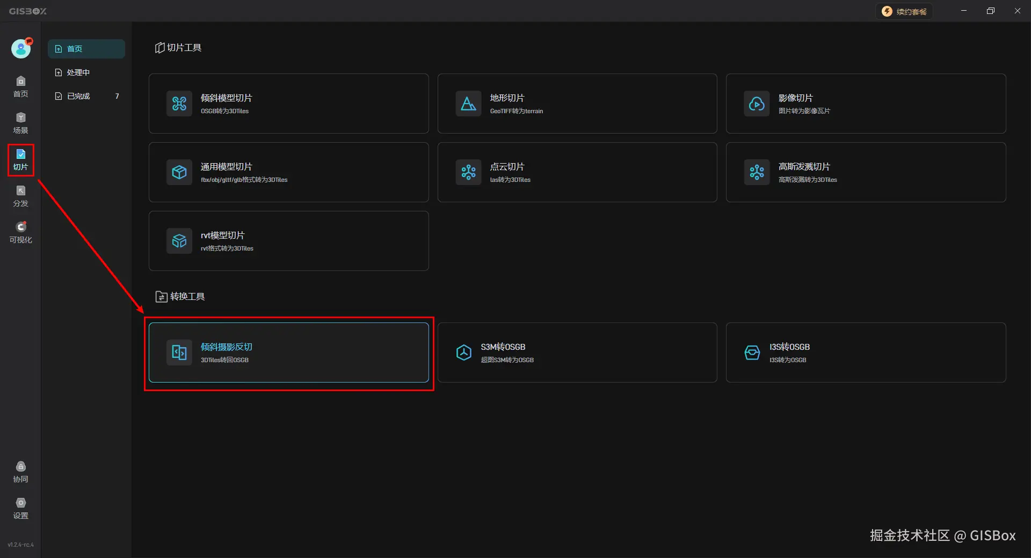Viewport: 1031px width, 558px height.
Task: Click the 切片工具 section header icon
Action: click(159, 48)
